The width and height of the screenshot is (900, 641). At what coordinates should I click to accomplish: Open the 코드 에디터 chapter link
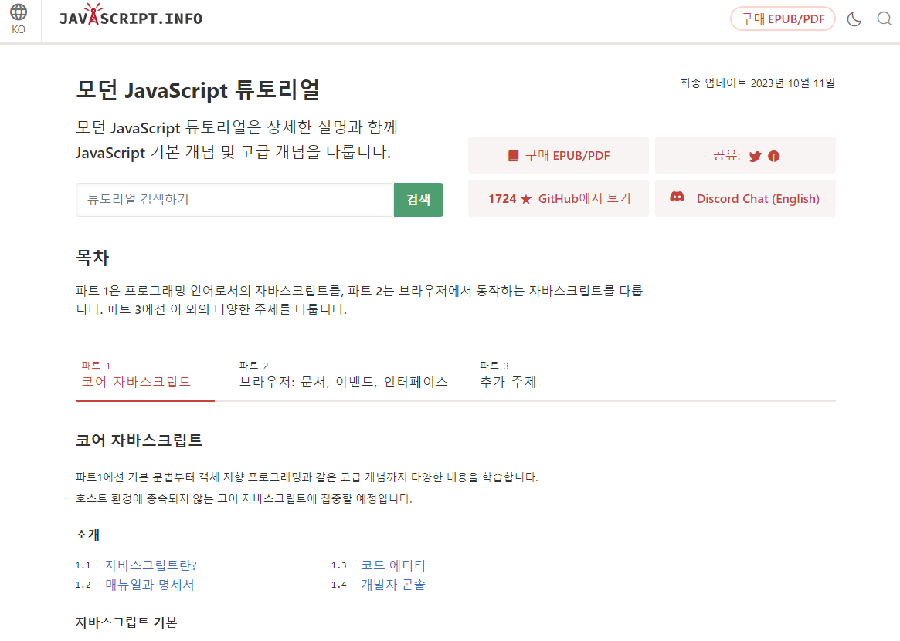(393, 565)
